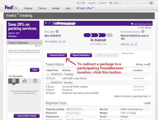Open Support link
Image resolution: width=158 pixels, height=120 pixels.
(92, 3)
